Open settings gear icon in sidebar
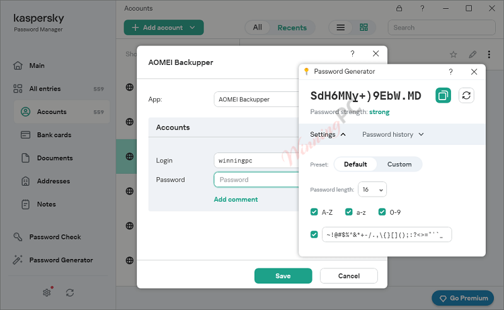Image resolution: width=504 pixels, height=310 pixels. click(47, 292)
